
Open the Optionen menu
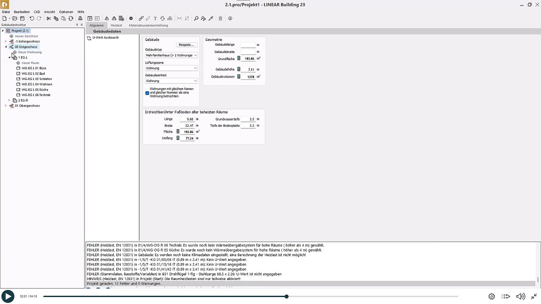66,12
